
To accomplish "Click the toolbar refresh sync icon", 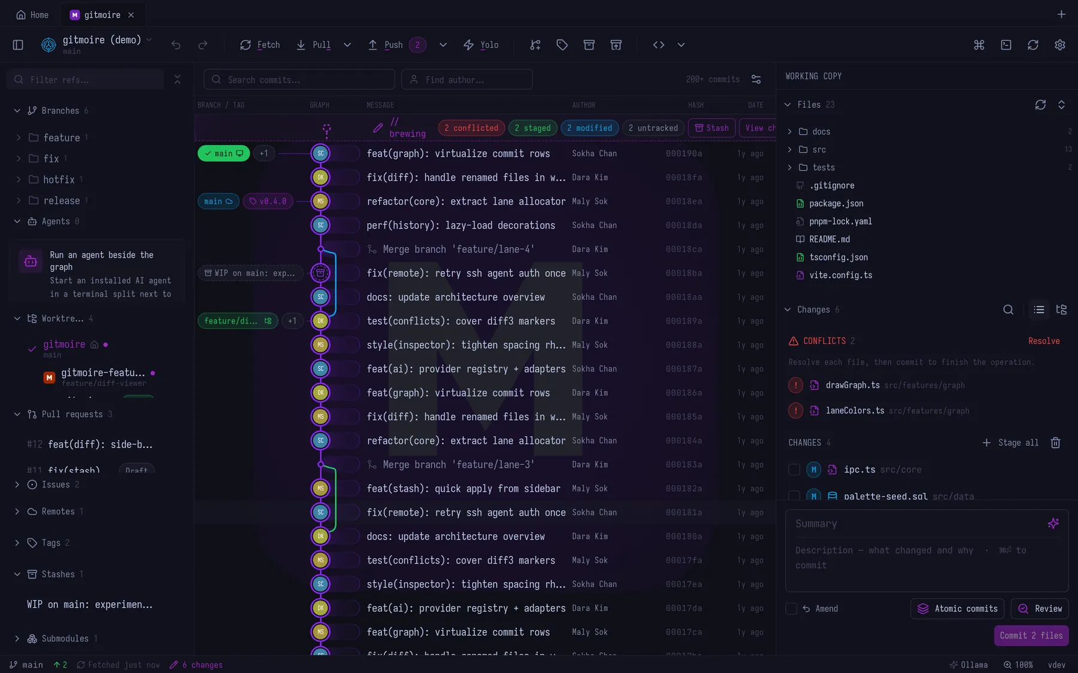I will click(x=1033, y=45).
